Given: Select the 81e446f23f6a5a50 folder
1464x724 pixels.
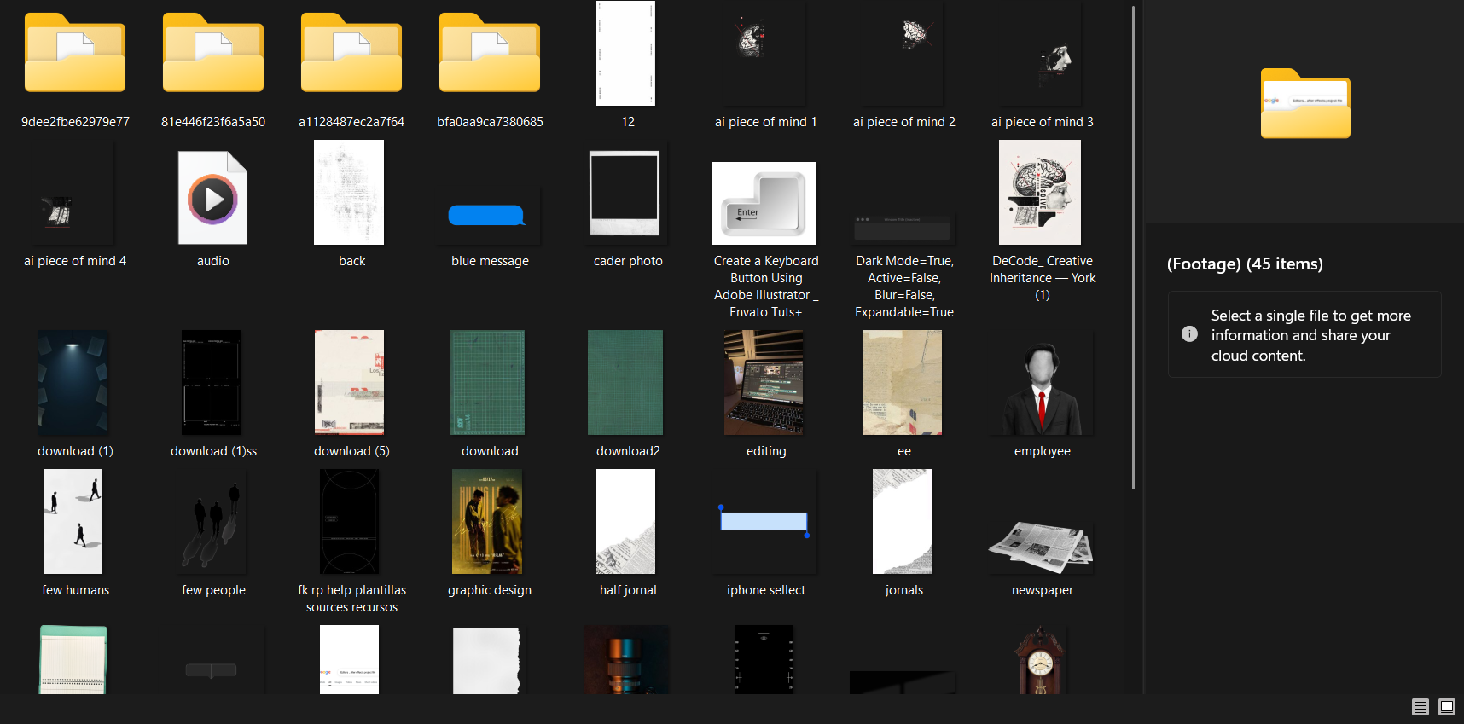Looking at the screenshot, I should click(x=213, y=55).
